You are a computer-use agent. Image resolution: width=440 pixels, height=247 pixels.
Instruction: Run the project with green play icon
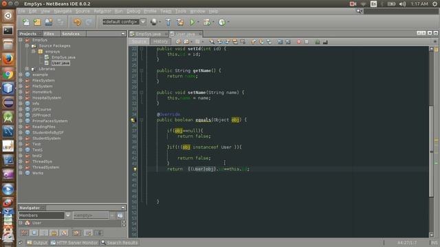[x=192, y=22]
